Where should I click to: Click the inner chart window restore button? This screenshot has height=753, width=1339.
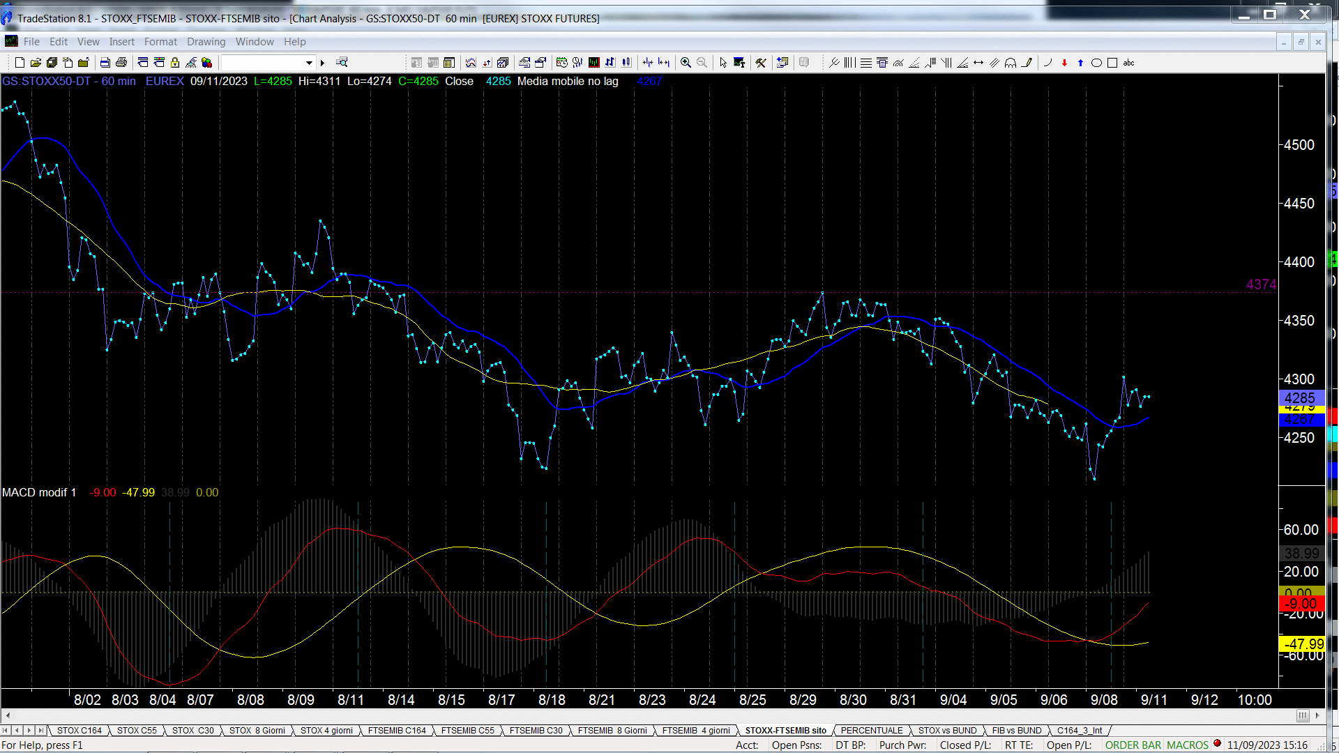1301,43
